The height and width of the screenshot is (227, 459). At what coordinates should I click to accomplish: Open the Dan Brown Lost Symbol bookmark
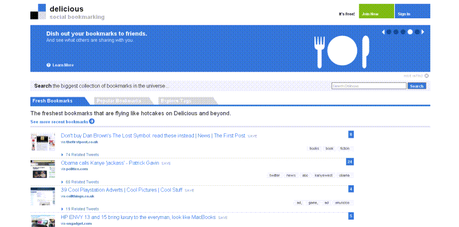[x=153, y=136]
